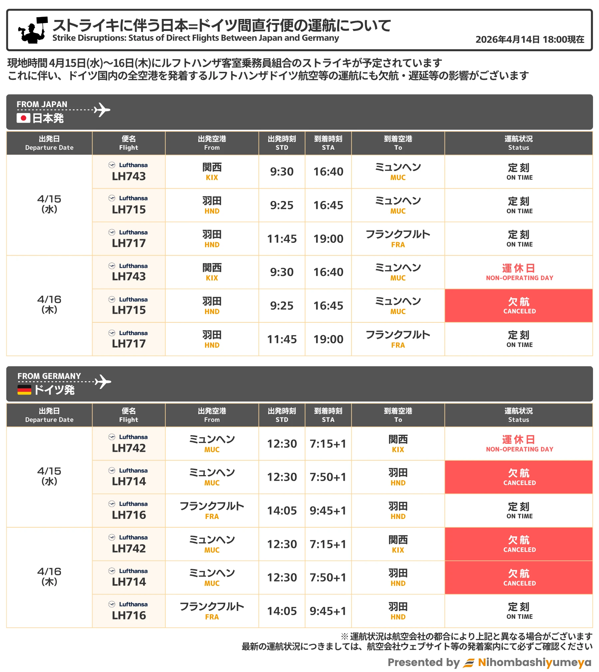Select the red CANCELED cell for LH715 on 4/16
The image size is (599, 672).
(518, 306)
